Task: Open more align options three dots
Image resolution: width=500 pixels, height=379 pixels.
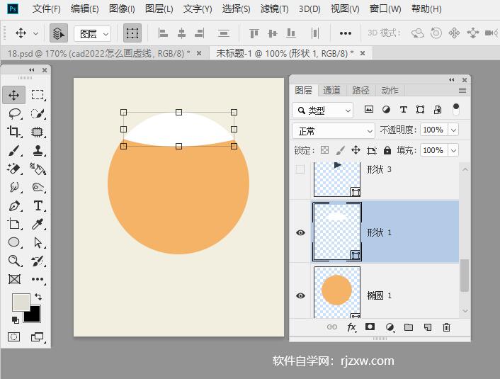Action: (346, 33)
